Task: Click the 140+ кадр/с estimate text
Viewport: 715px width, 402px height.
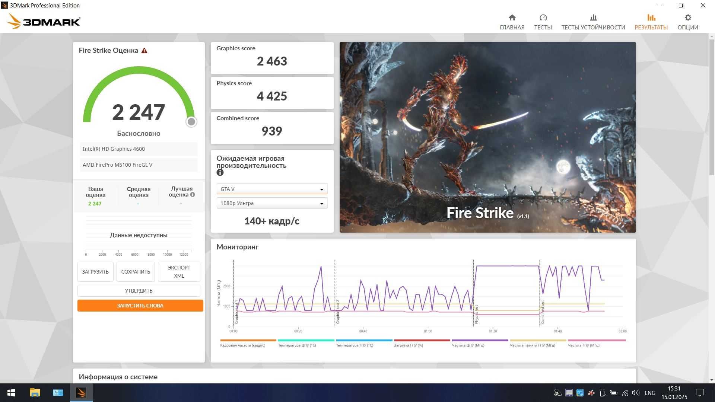Action: 272,221
